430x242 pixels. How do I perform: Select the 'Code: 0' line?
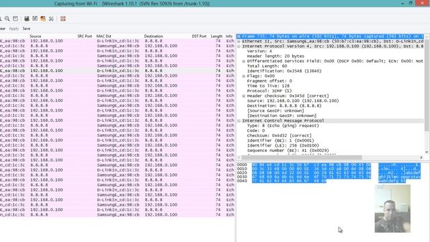255,130
